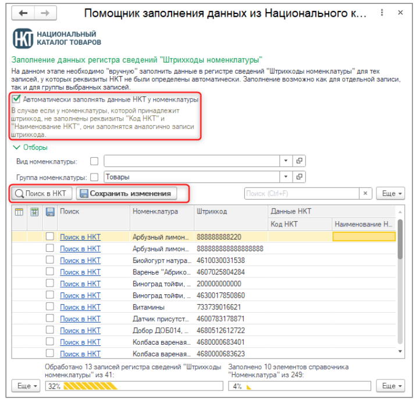The height and width of the screenshot is (401, 420).
Task: Clear search field with the X button
Action: pos(366,193)
